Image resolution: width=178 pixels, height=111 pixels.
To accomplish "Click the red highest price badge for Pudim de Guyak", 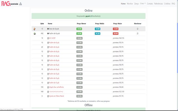I will tap(116, 34).
